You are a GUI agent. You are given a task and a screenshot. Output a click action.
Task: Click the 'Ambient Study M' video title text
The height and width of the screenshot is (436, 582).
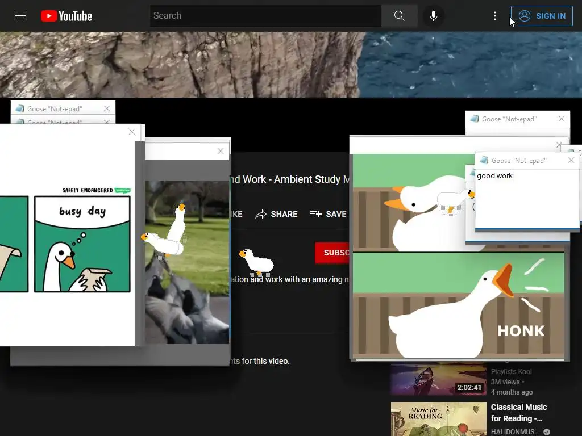[x=312, y=179]
